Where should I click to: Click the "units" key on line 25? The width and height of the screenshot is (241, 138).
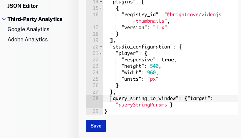pyautogui.click(x=132, y=79)
